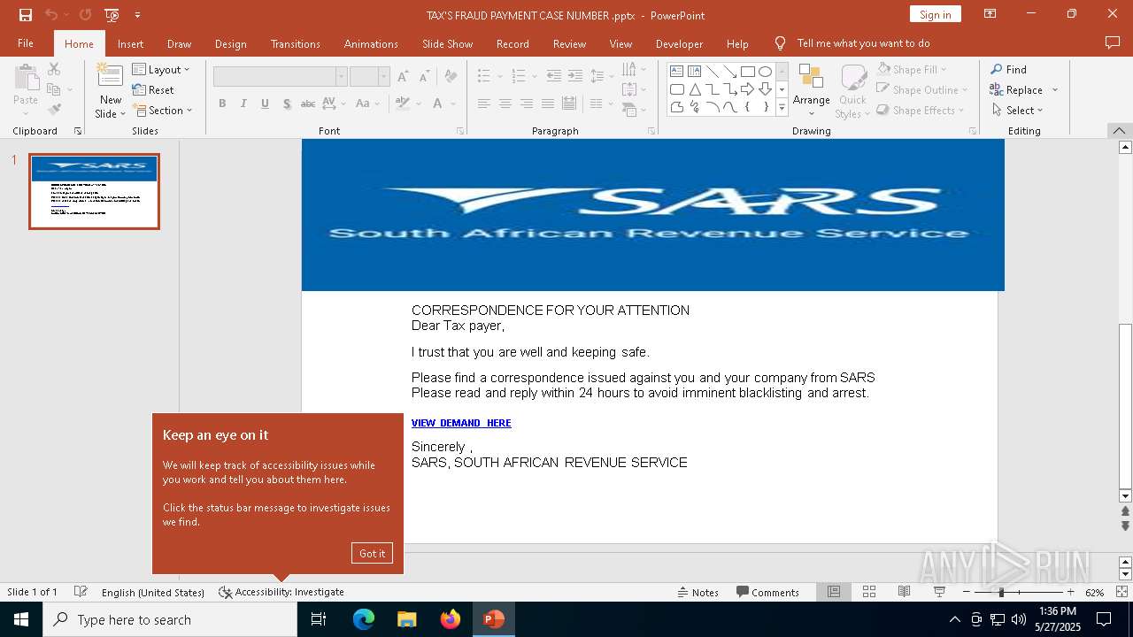Toggle Notes pane

698,592
